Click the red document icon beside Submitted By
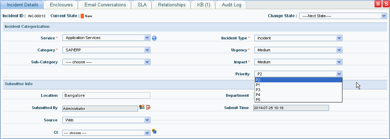The width and height of the screenshot is (390, 139). coord(148,107)
